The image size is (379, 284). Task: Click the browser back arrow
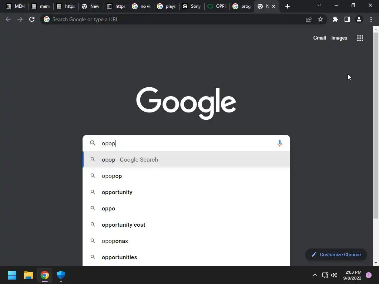pos(8,19)
